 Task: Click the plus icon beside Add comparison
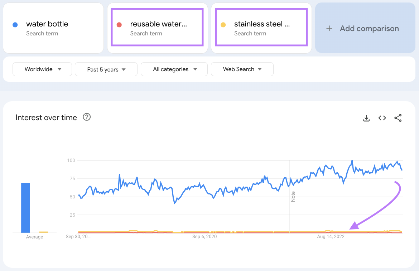[x=329, y=28]
